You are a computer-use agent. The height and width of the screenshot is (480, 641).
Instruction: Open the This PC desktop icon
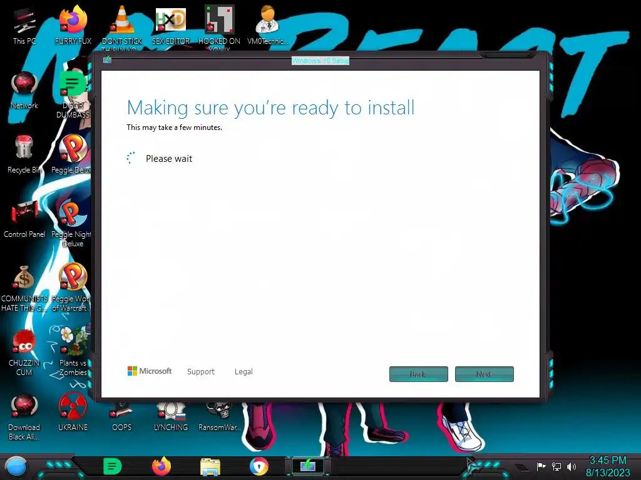[x=24, y=25]
